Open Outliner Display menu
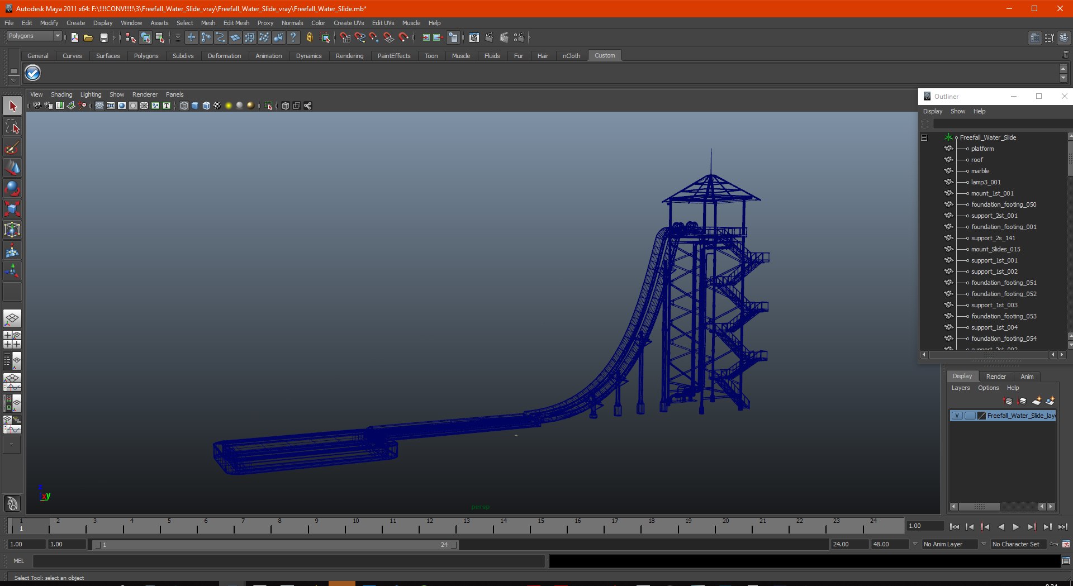 (933, 111)
